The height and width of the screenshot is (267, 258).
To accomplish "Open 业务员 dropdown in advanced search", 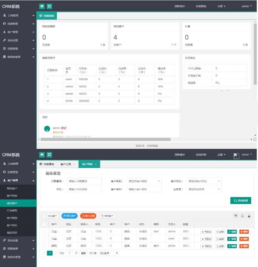I will (204, 189).
